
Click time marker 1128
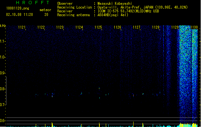(x=156, y=27)
